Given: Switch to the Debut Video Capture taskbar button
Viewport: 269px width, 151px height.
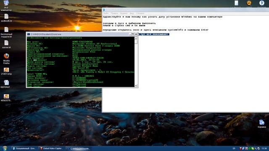Looking at the screenshot, I should [51, 148].
